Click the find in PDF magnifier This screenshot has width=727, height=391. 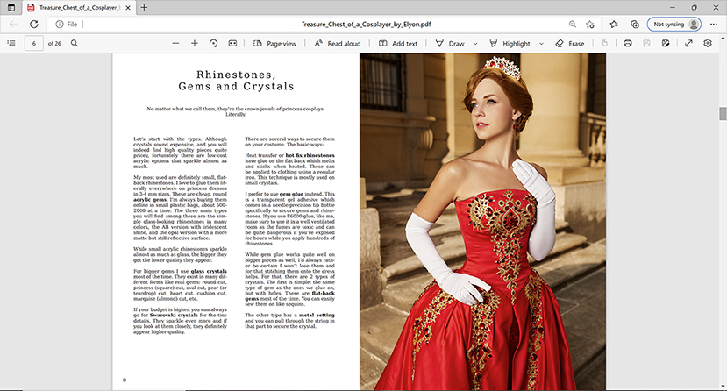75,43
